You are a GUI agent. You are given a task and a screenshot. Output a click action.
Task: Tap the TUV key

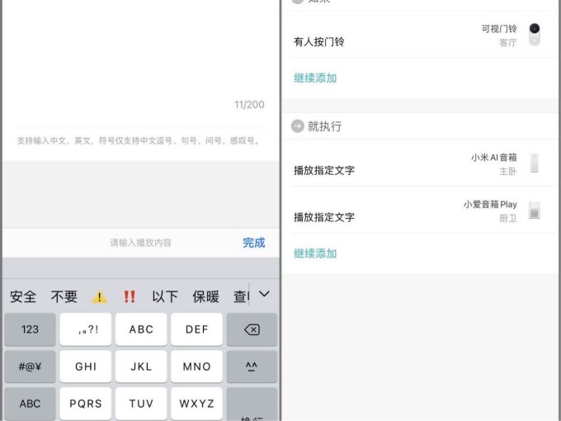141,404
